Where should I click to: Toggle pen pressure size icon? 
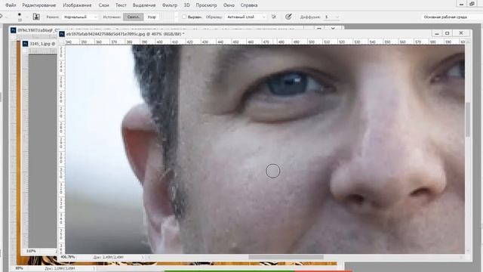(288, 17)
